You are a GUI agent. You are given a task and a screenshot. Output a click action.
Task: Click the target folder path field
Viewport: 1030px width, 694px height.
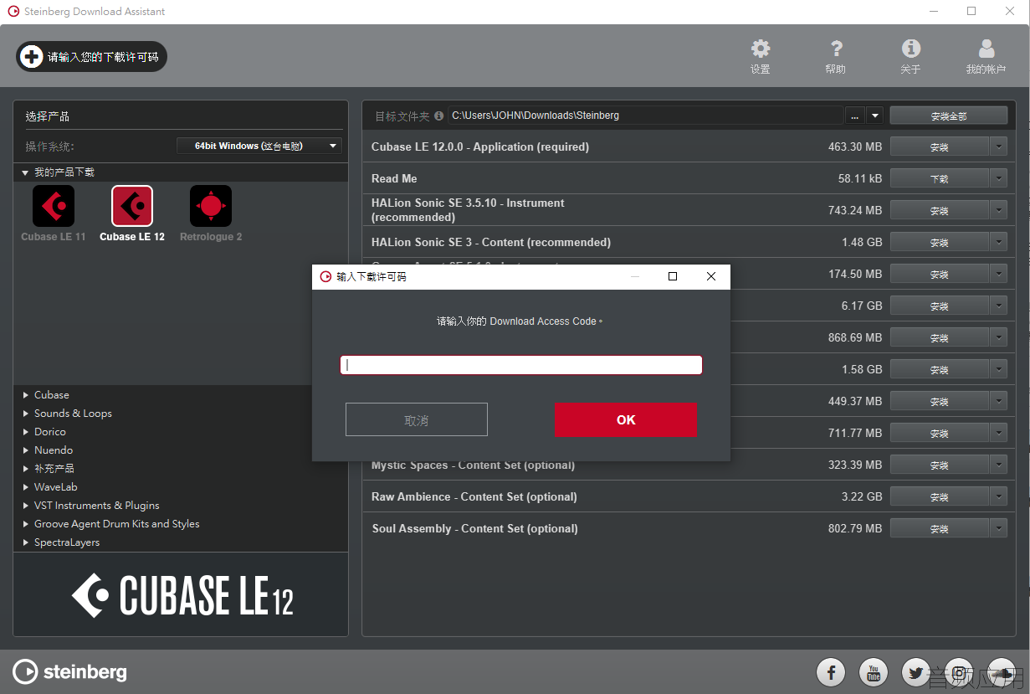coord(645,116)
